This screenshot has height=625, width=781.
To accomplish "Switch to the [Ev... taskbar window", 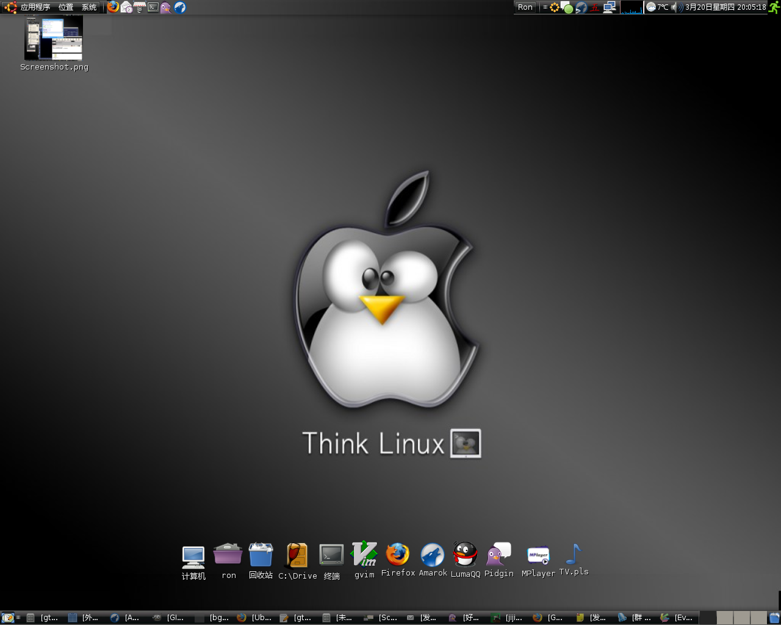I will (x=678, y=618).
